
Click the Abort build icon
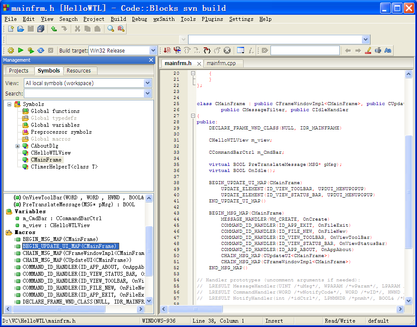click(51, 50)
